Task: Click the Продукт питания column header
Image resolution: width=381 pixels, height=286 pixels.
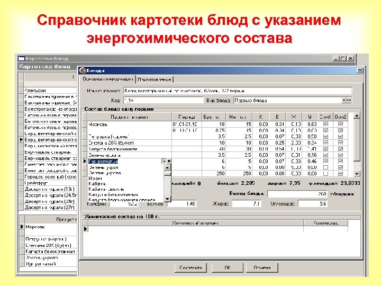Action: click(x=129, y=117)
